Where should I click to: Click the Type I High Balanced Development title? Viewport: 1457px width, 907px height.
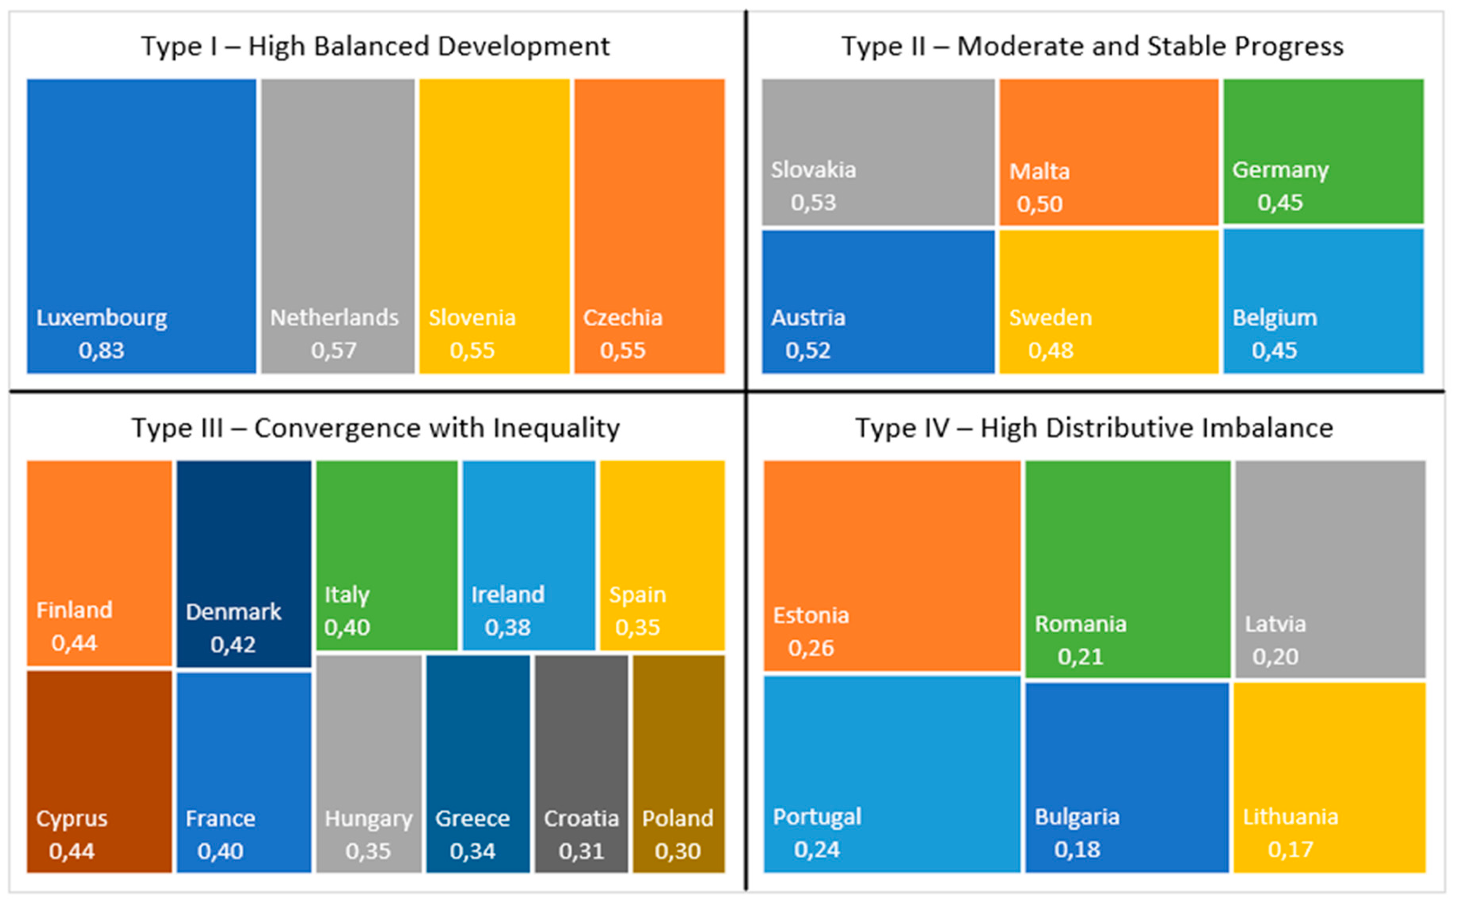[375, 46]
